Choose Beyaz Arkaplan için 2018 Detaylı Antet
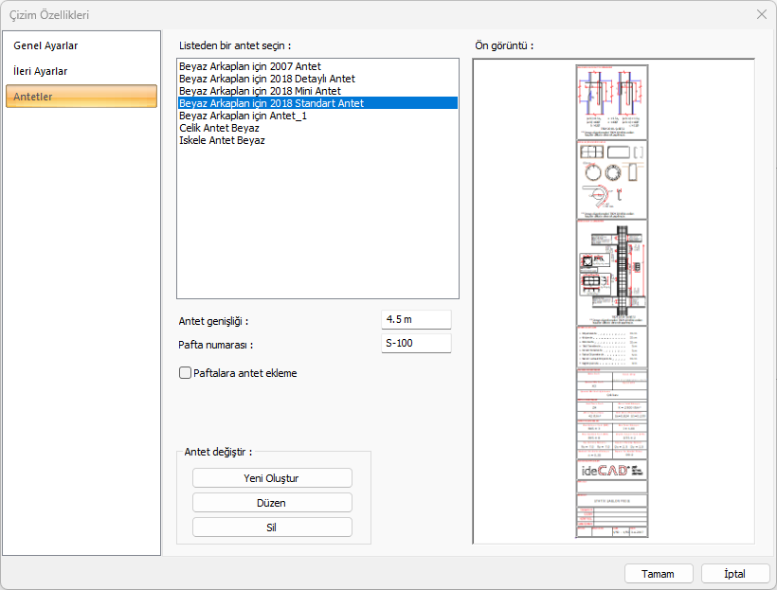This screenshot has width=777, height=590. pos(267,79)
